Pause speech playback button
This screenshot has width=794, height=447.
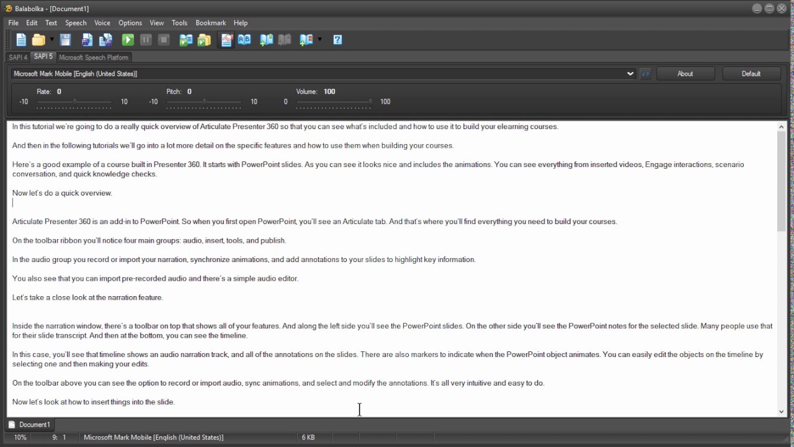pyautogui.click(x=146, y=40)
